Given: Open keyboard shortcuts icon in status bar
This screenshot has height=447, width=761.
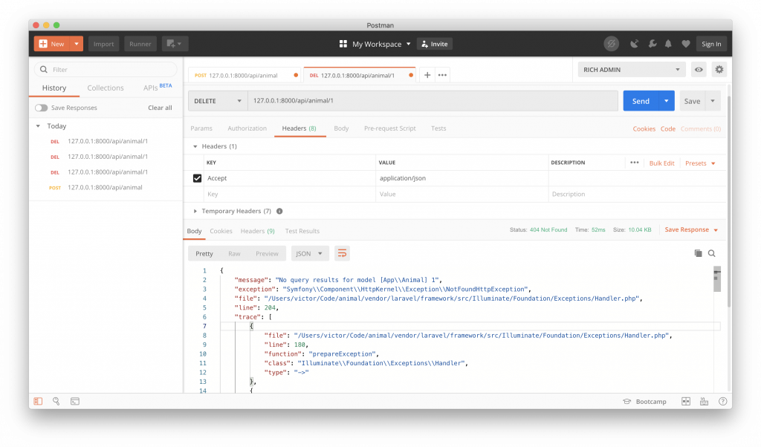Looking at the screenshot, I should pos(704,402).
